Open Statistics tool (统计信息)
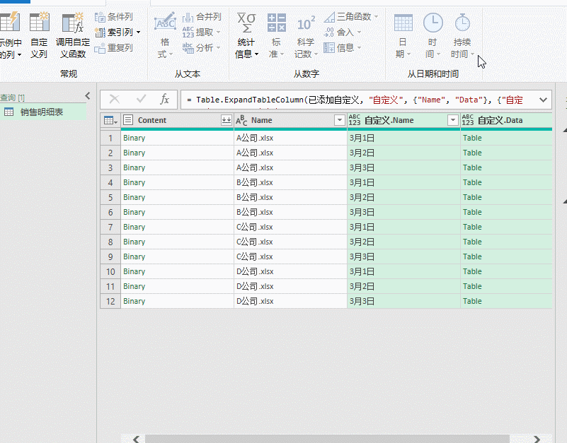Screen dimensions: 567x443 [246, 35]
